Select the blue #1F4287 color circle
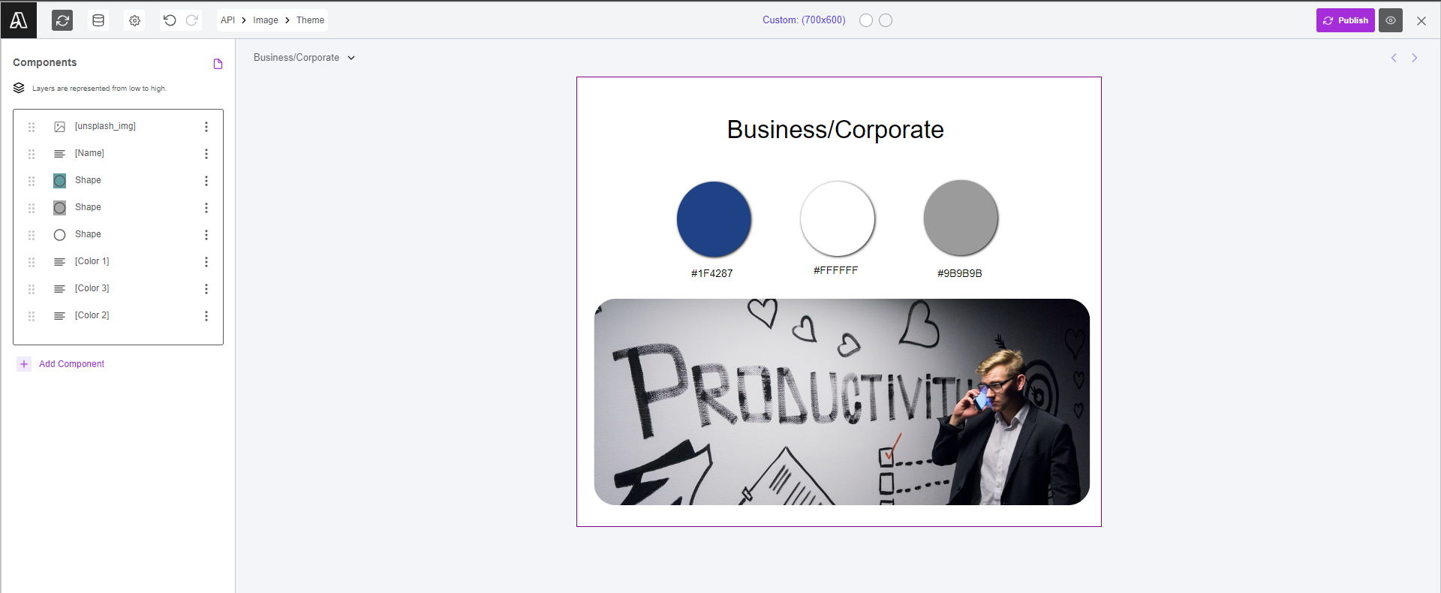The width and height of the screenshot is (1441, 593). 714,219
